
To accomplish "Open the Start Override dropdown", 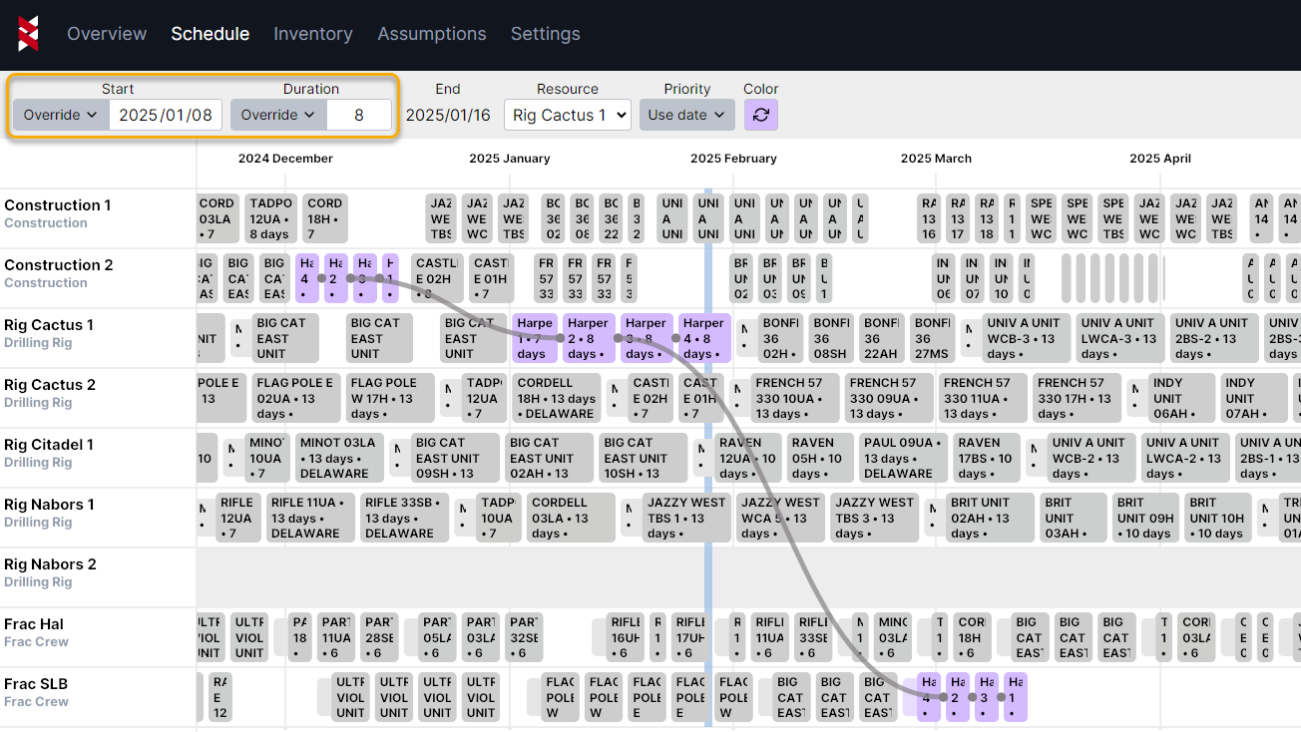I will pos(61,115).
